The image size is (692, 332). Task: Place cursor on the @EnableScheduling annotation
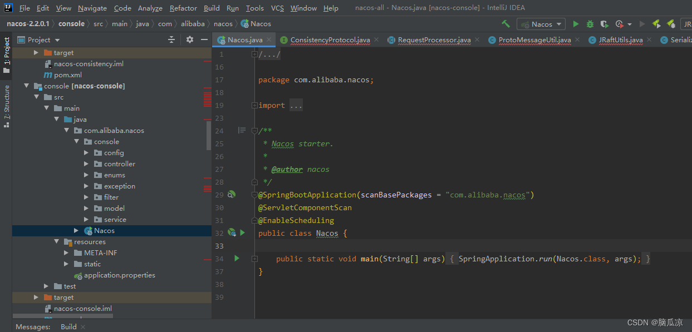coord(296,220)
